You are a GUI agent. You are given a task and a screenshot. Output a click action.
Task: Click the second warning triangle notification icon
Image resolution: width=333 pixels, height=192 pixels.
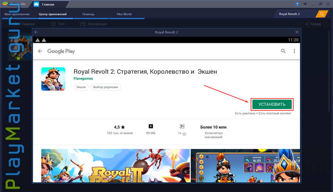pyautogui.click(x=44, y=40)
